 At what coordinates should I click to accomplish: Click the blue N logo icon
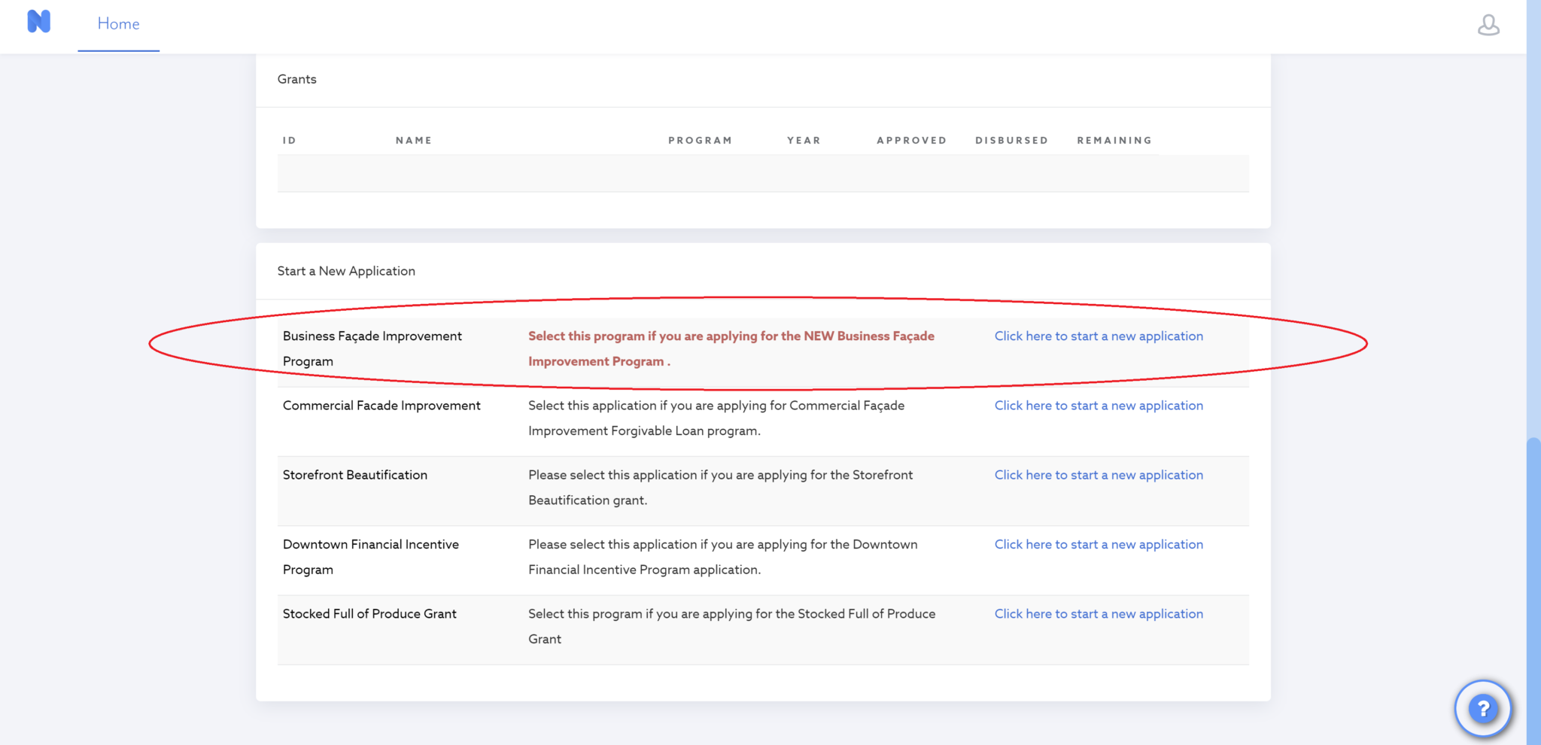38,22
